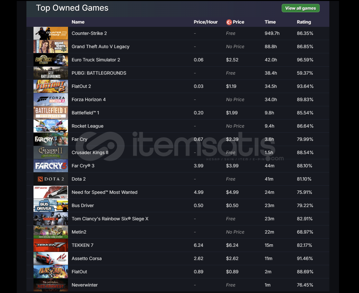Open the FlatOut thumbnail in the 2m row
Viewport: 359px width, 293px height.
[51, 272]
